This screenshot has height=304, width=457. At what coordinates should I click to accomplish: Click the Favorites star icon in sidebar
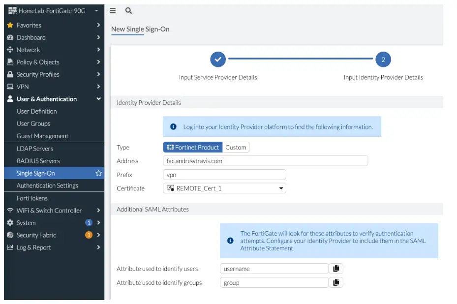(10, 25)
